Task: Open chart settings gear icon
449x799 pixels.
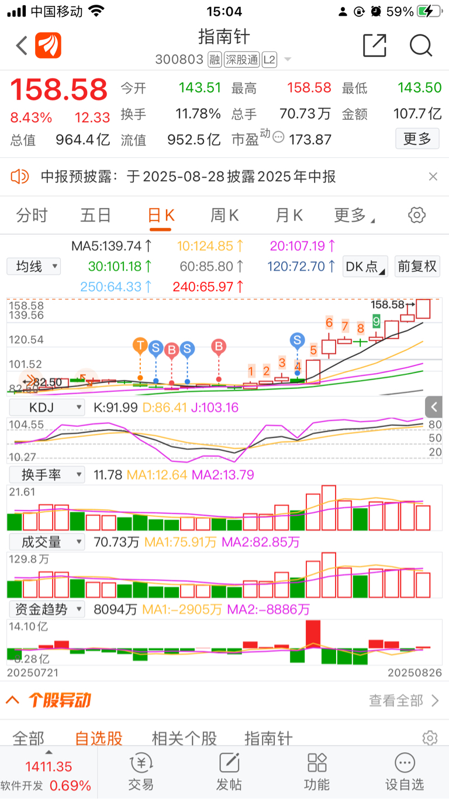Action: coord(417,215)
